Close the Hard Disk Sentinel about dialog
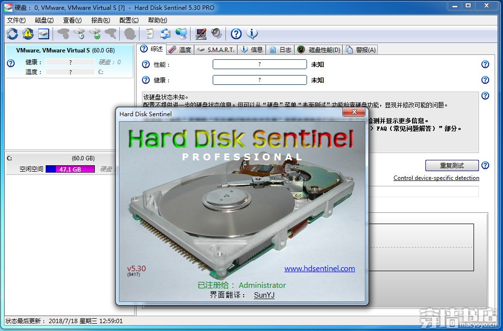This screenshot has width=503, height=331. (354, 112)
